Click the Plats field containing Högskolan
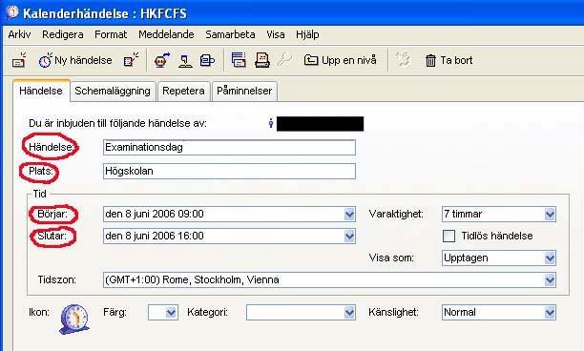Image resolution: width=584 pixels, height=351 pixels. (229, 172)
